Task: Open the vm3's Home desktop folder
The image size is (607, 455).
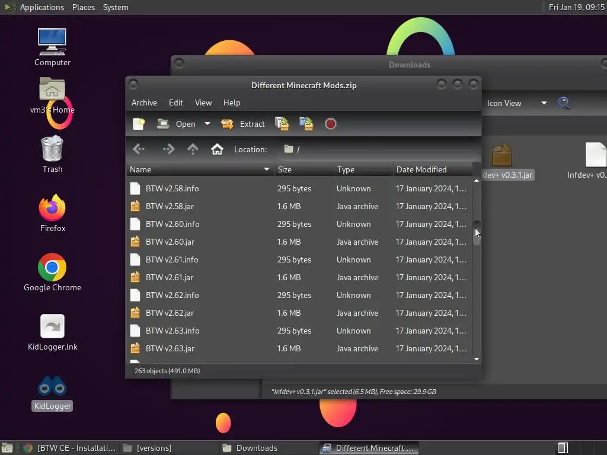Action: coord(52,95)
